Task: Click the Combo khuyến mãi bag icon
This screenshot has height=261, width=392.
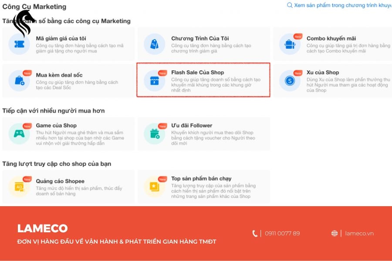Action: 290,44
